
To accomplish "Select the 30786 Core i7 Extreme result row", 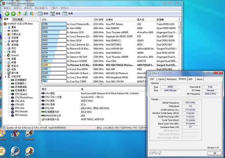I will pos(109,24).
